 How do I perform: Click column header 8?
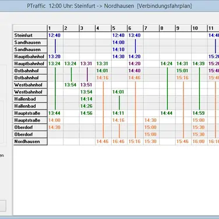167,29
